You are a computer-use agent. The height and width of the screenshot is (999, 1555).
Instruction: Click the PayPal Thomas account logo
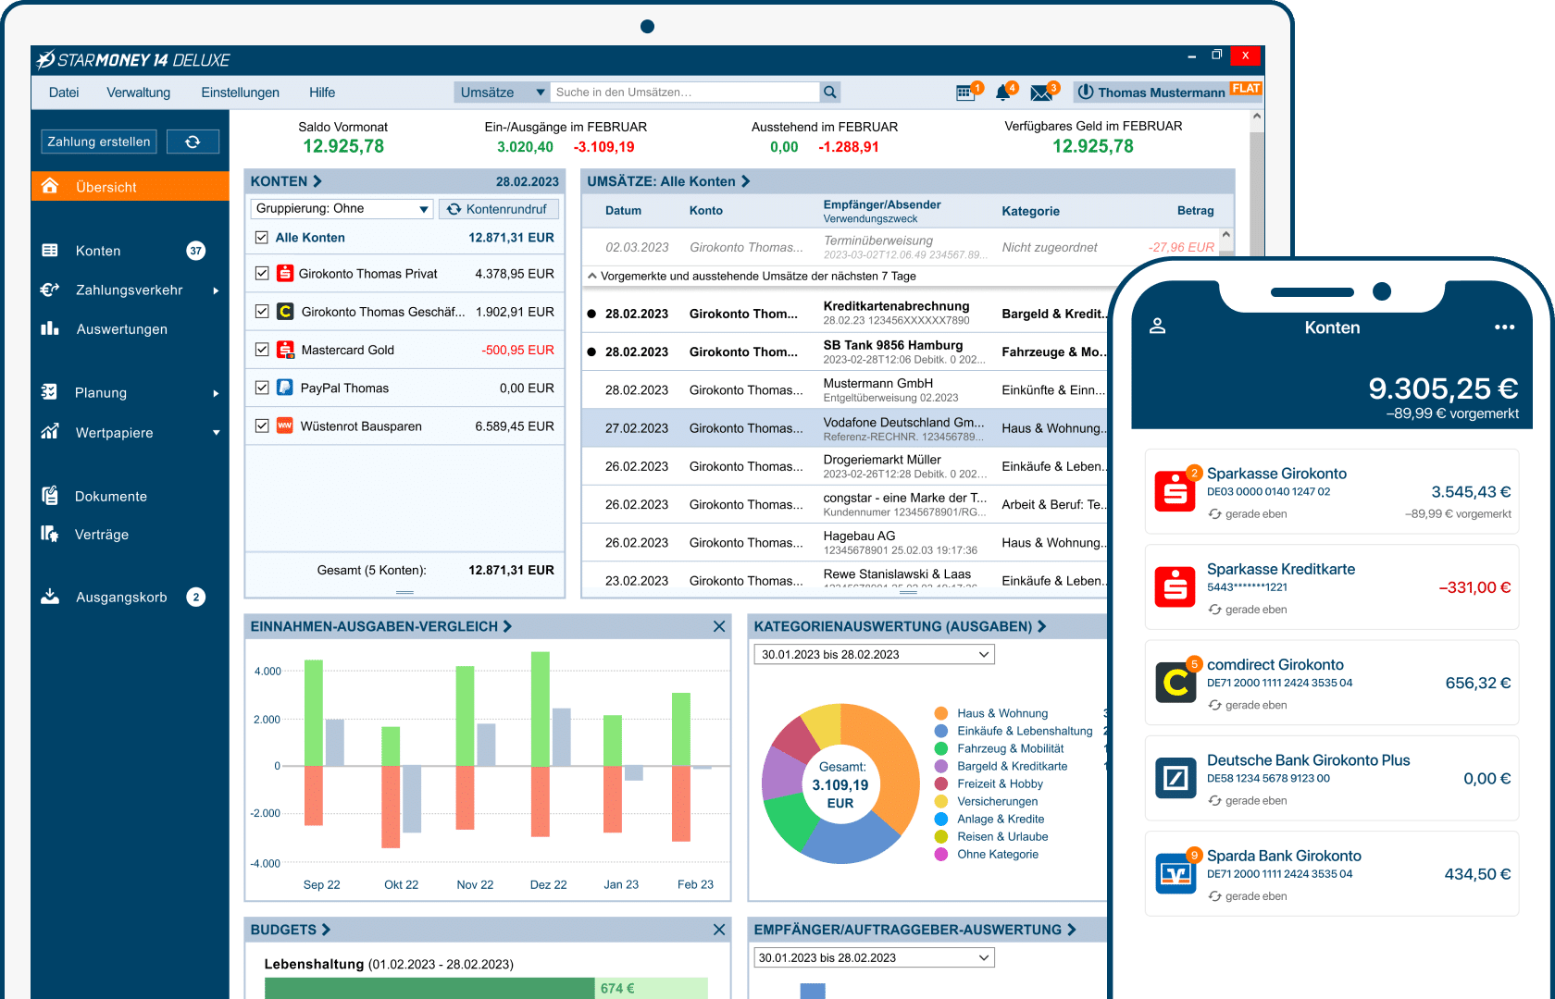(x=286, y=388)
